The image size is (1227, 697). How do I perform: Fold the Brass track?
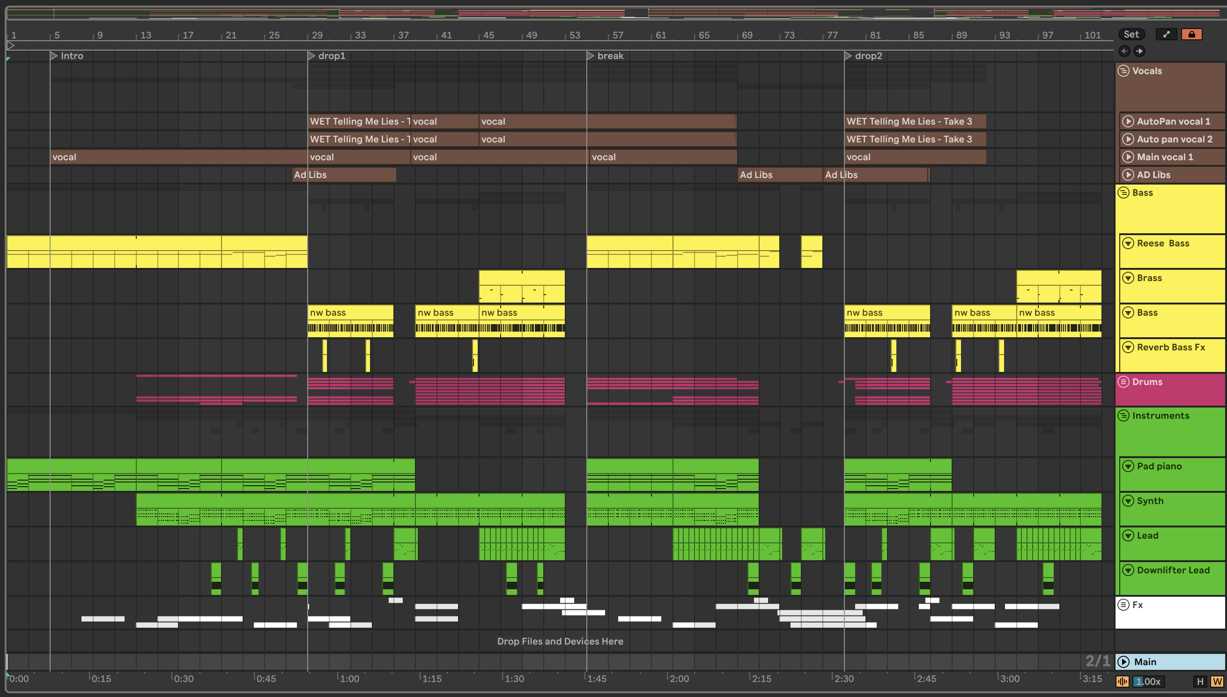(x=1129, y=278)
